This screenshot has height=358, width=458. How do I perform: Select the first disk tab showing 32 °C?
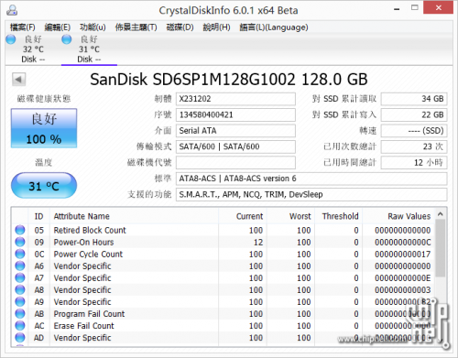click(x=33, y=49)
